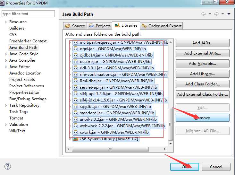The image size is (235, 175).
Task: Expand the Validation node
Action: pyautogui.click(x=6, y=125)
